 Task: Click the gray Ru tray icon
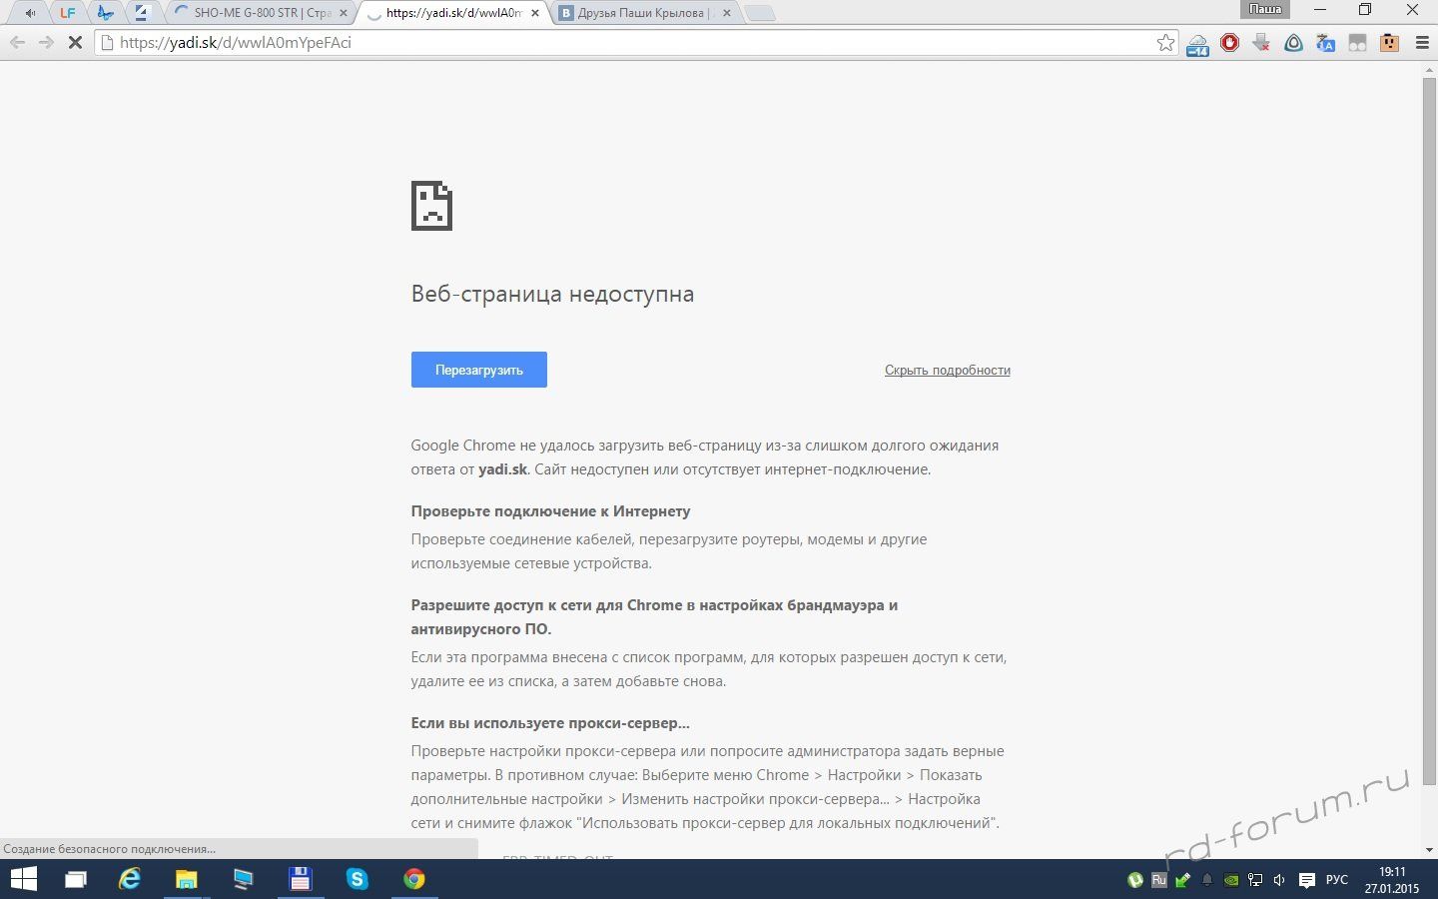tap(1158, 880)
